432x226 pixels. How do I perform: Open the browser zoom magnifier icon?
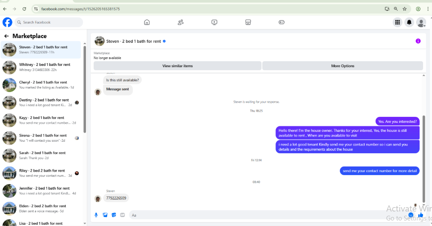coord(396,9)
